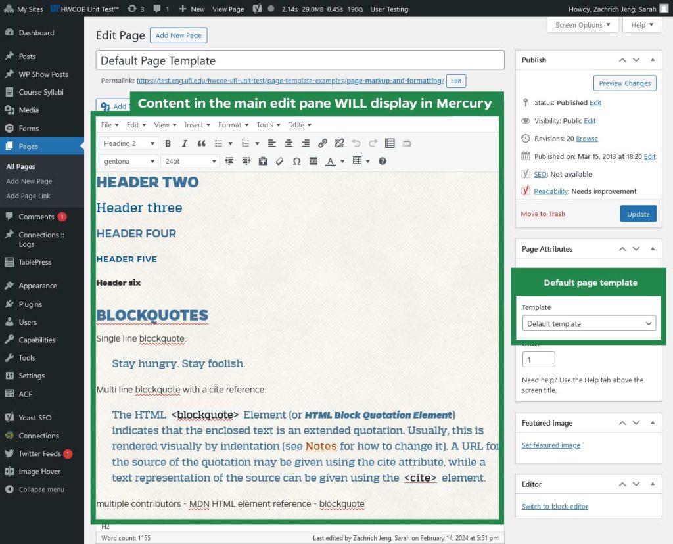The width and height of the screenshot is (673, 544).
Task: Open the editor keyboard shortcuts help
Action: tap(383, 161)
